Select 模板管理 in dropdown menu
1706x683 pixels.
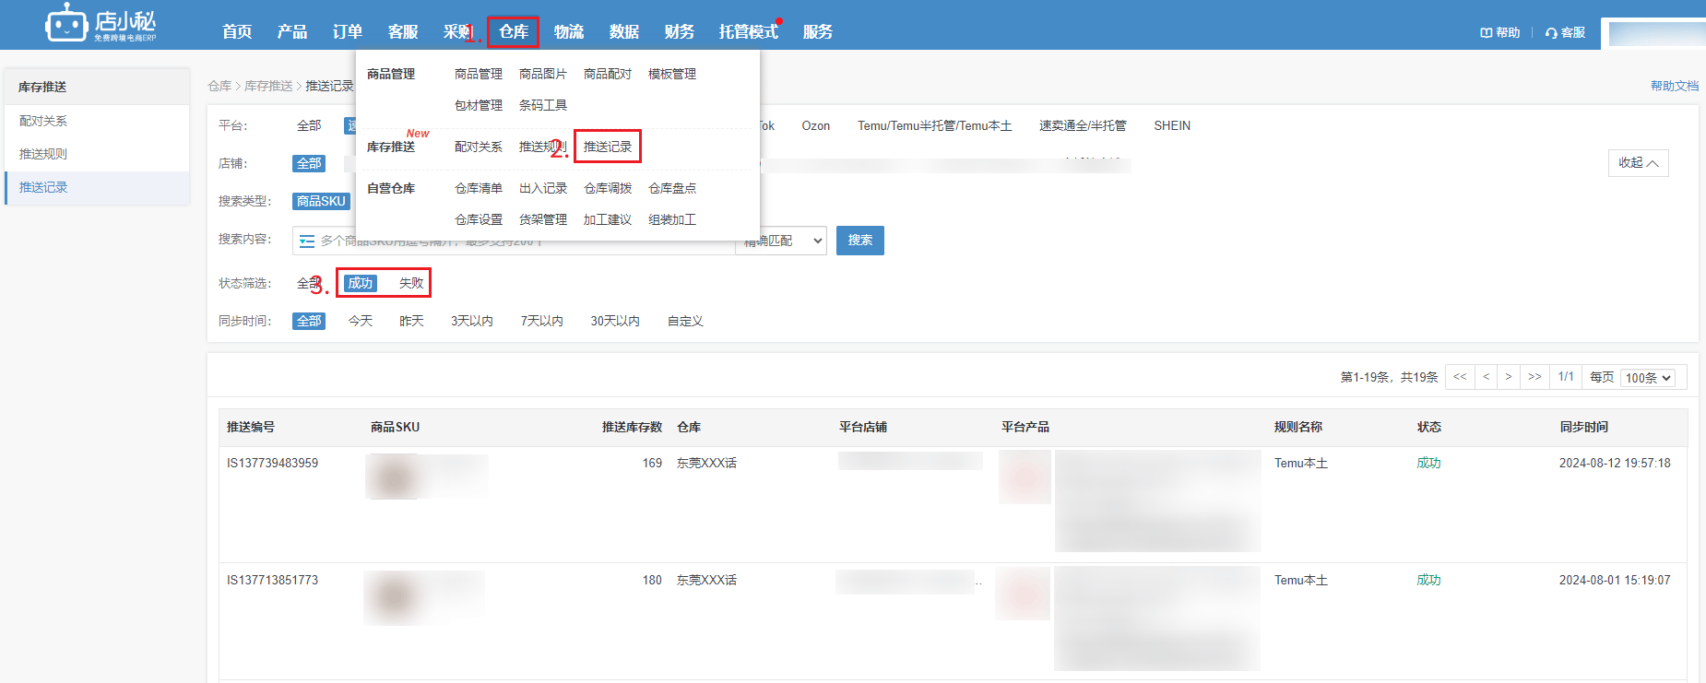point(672,74)
